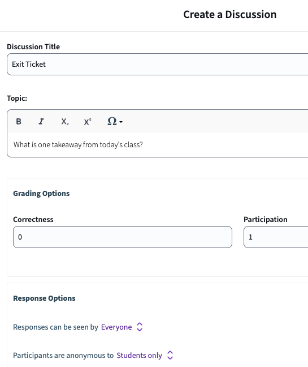Focus the Correctness points field
Viewport: 308px width, 367px height.
click(123, 237)
